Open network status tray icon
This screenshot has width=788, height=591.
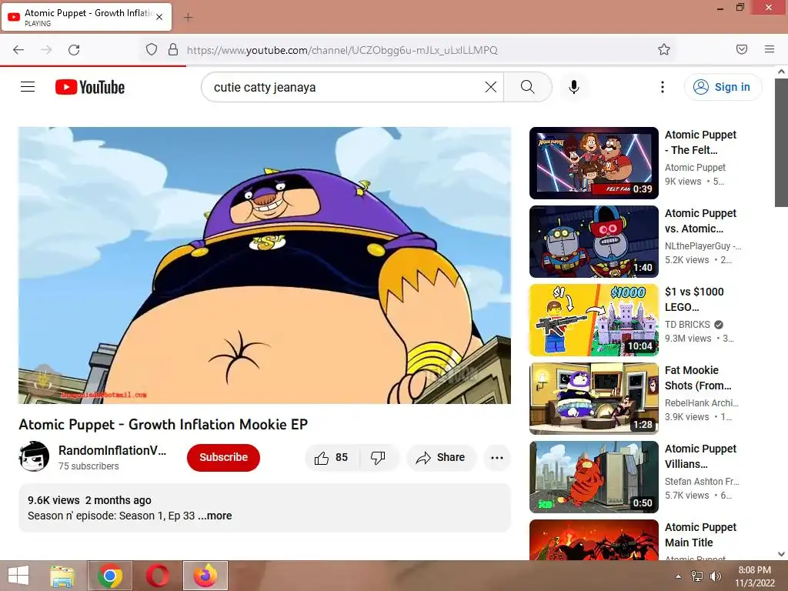[697, 576]
